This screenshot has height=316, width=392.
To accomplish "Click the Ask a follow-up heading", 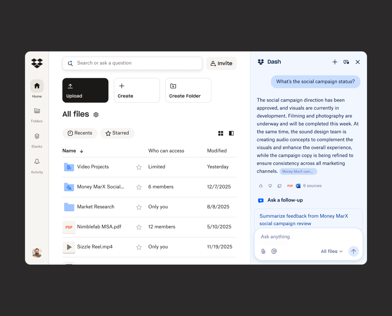I will (285, 200).
